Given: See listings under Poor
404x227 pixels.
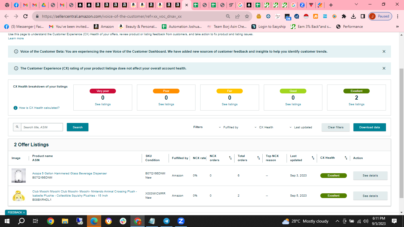Looking at the screenshot, I should 166,104.
